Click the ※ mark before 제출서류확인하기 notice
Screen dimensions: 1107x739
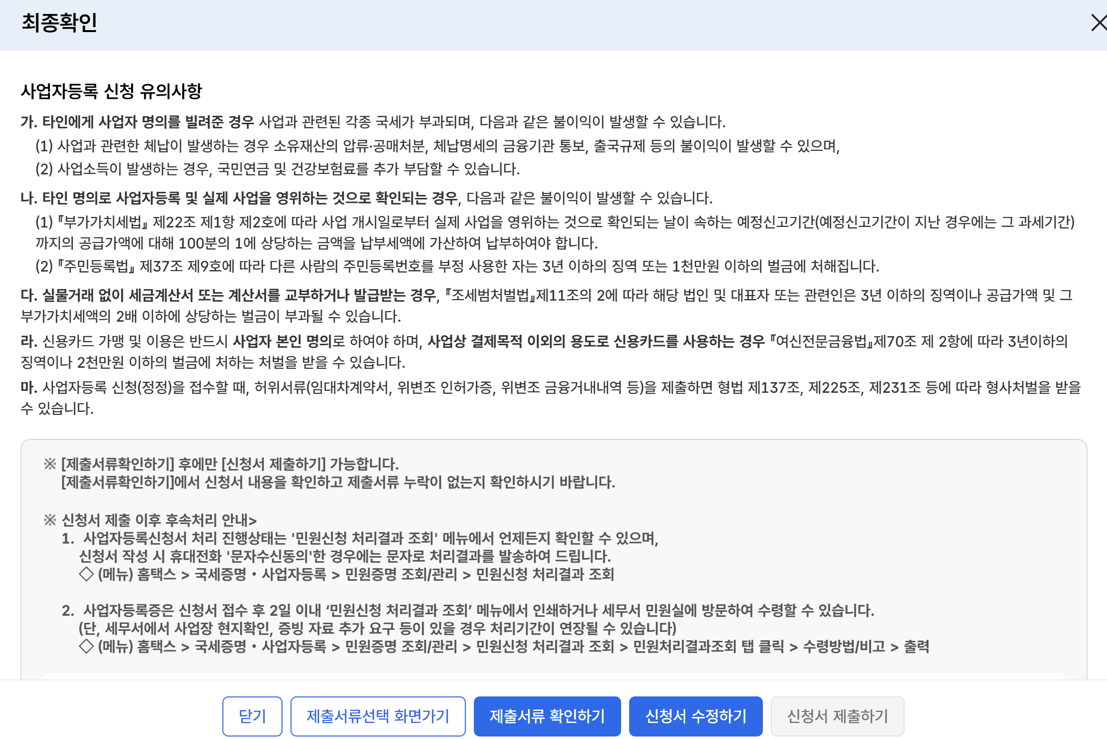tap(50, 464)
